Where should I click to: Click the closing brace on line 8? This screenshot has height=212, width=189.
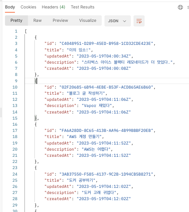click(36, 75)
